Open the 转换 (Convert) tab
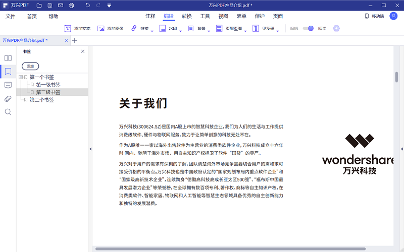The height and width of the screenshot is (252, 404). [x=187, y=16]
